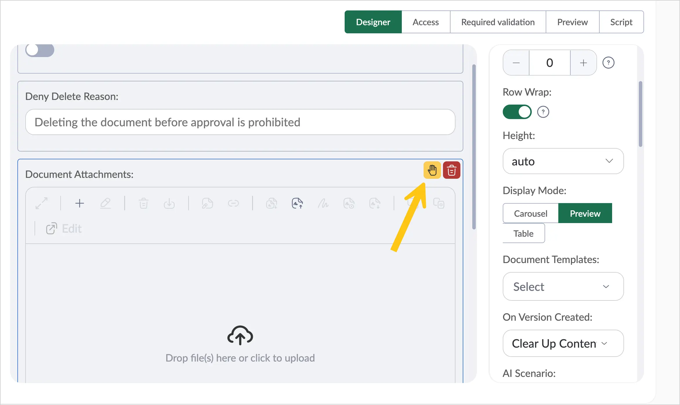Click the Edit external link button
The height and width of the screenshot is (405, 680).
coord(64,229)
